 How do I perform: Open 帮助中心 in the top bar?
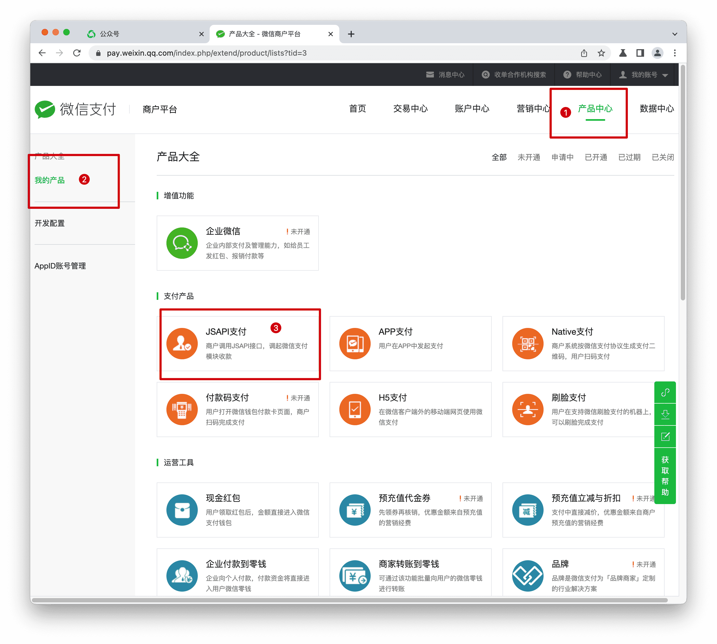582,75
